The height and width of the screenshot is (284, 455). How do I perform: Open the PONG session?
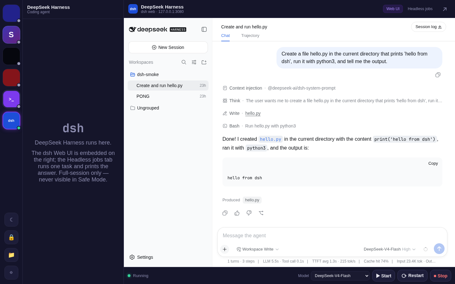pos(168,96)
